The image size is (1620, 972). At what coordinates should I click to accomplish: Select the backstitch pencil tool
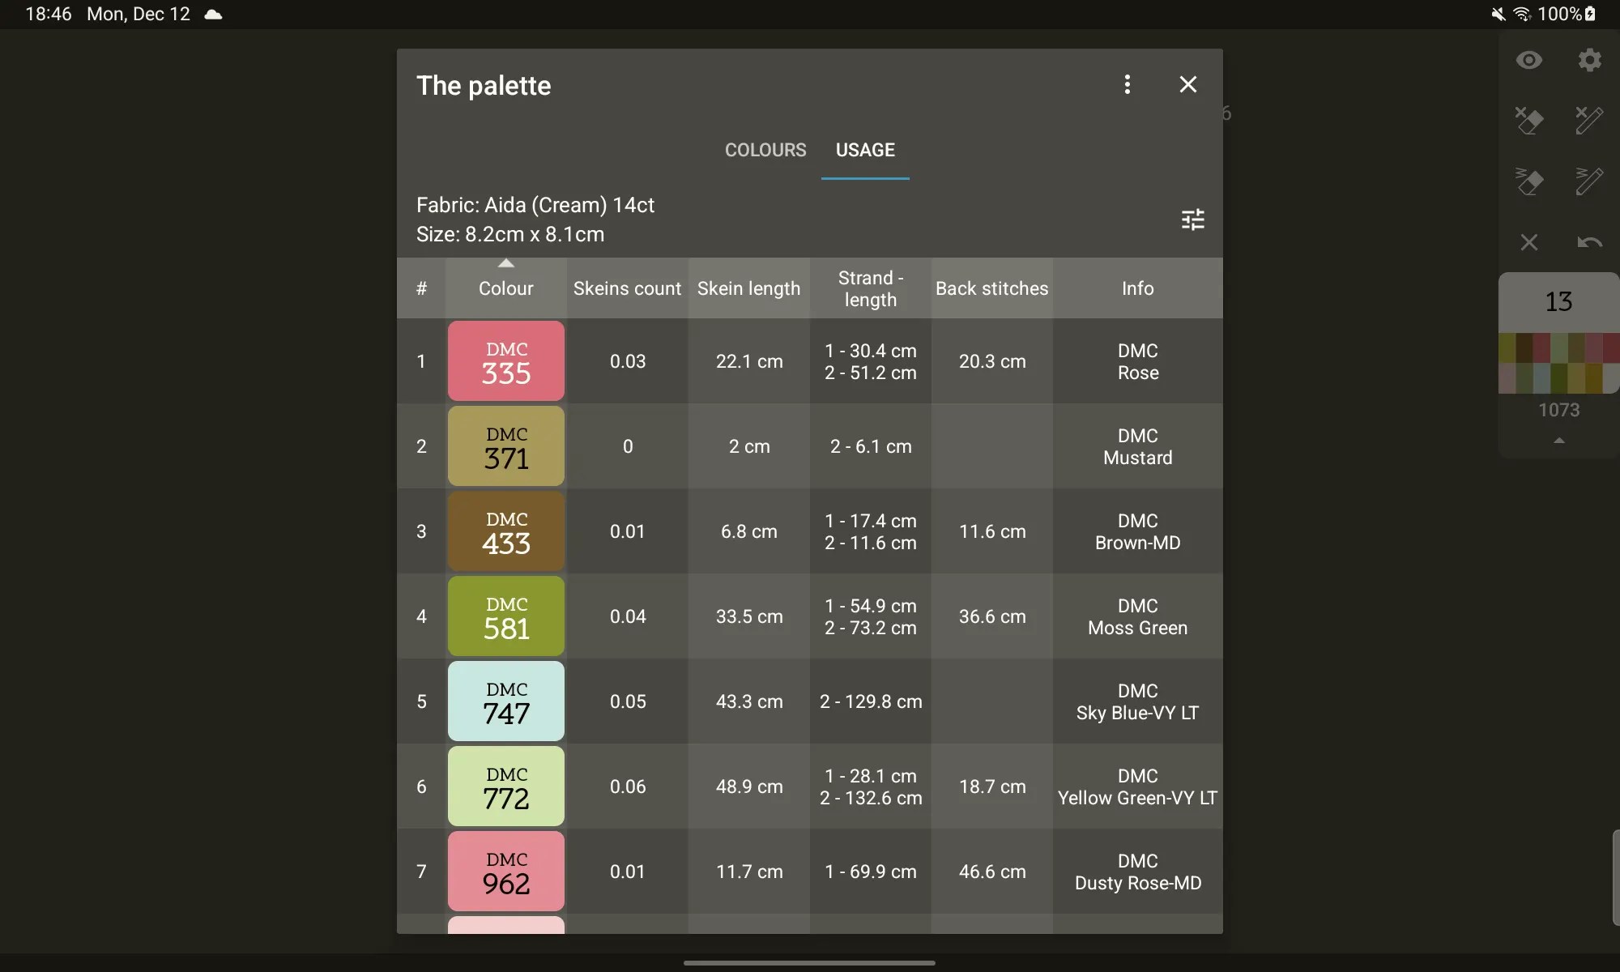tap(1588, 181)
